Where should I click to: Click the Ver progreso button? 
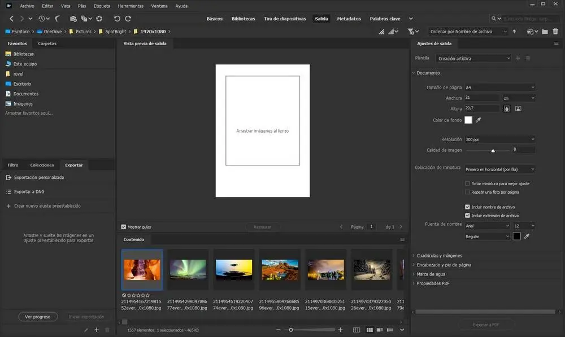click(x=38, y=317)
